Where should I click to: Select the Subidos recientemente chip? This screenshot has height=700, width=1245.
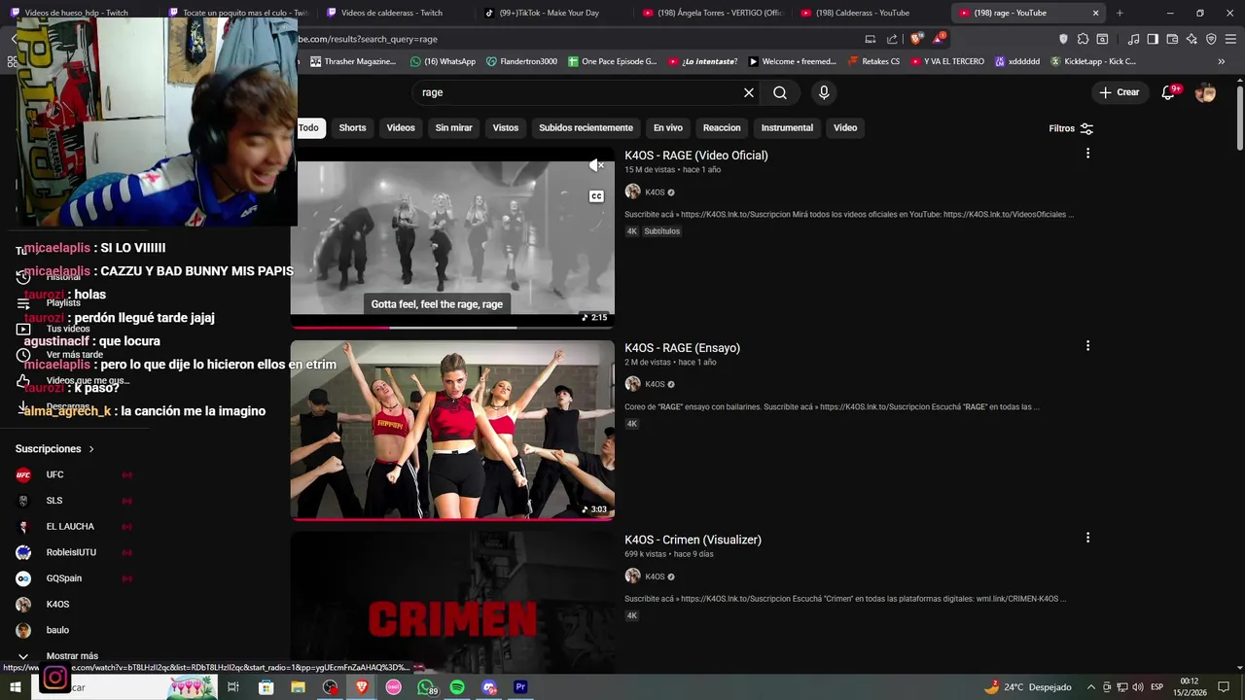point(586,127)
